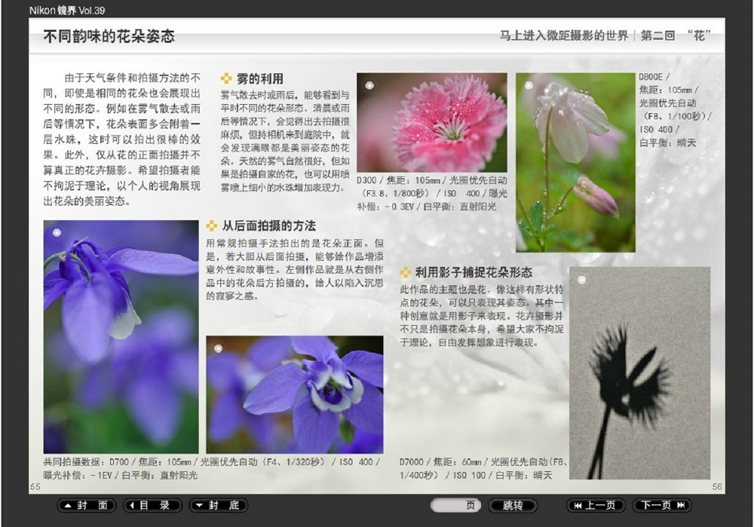Click the pink carnation flower photo
Viewport: 754px width, 527px height.
pyautogui.click(x=431, y=122)
